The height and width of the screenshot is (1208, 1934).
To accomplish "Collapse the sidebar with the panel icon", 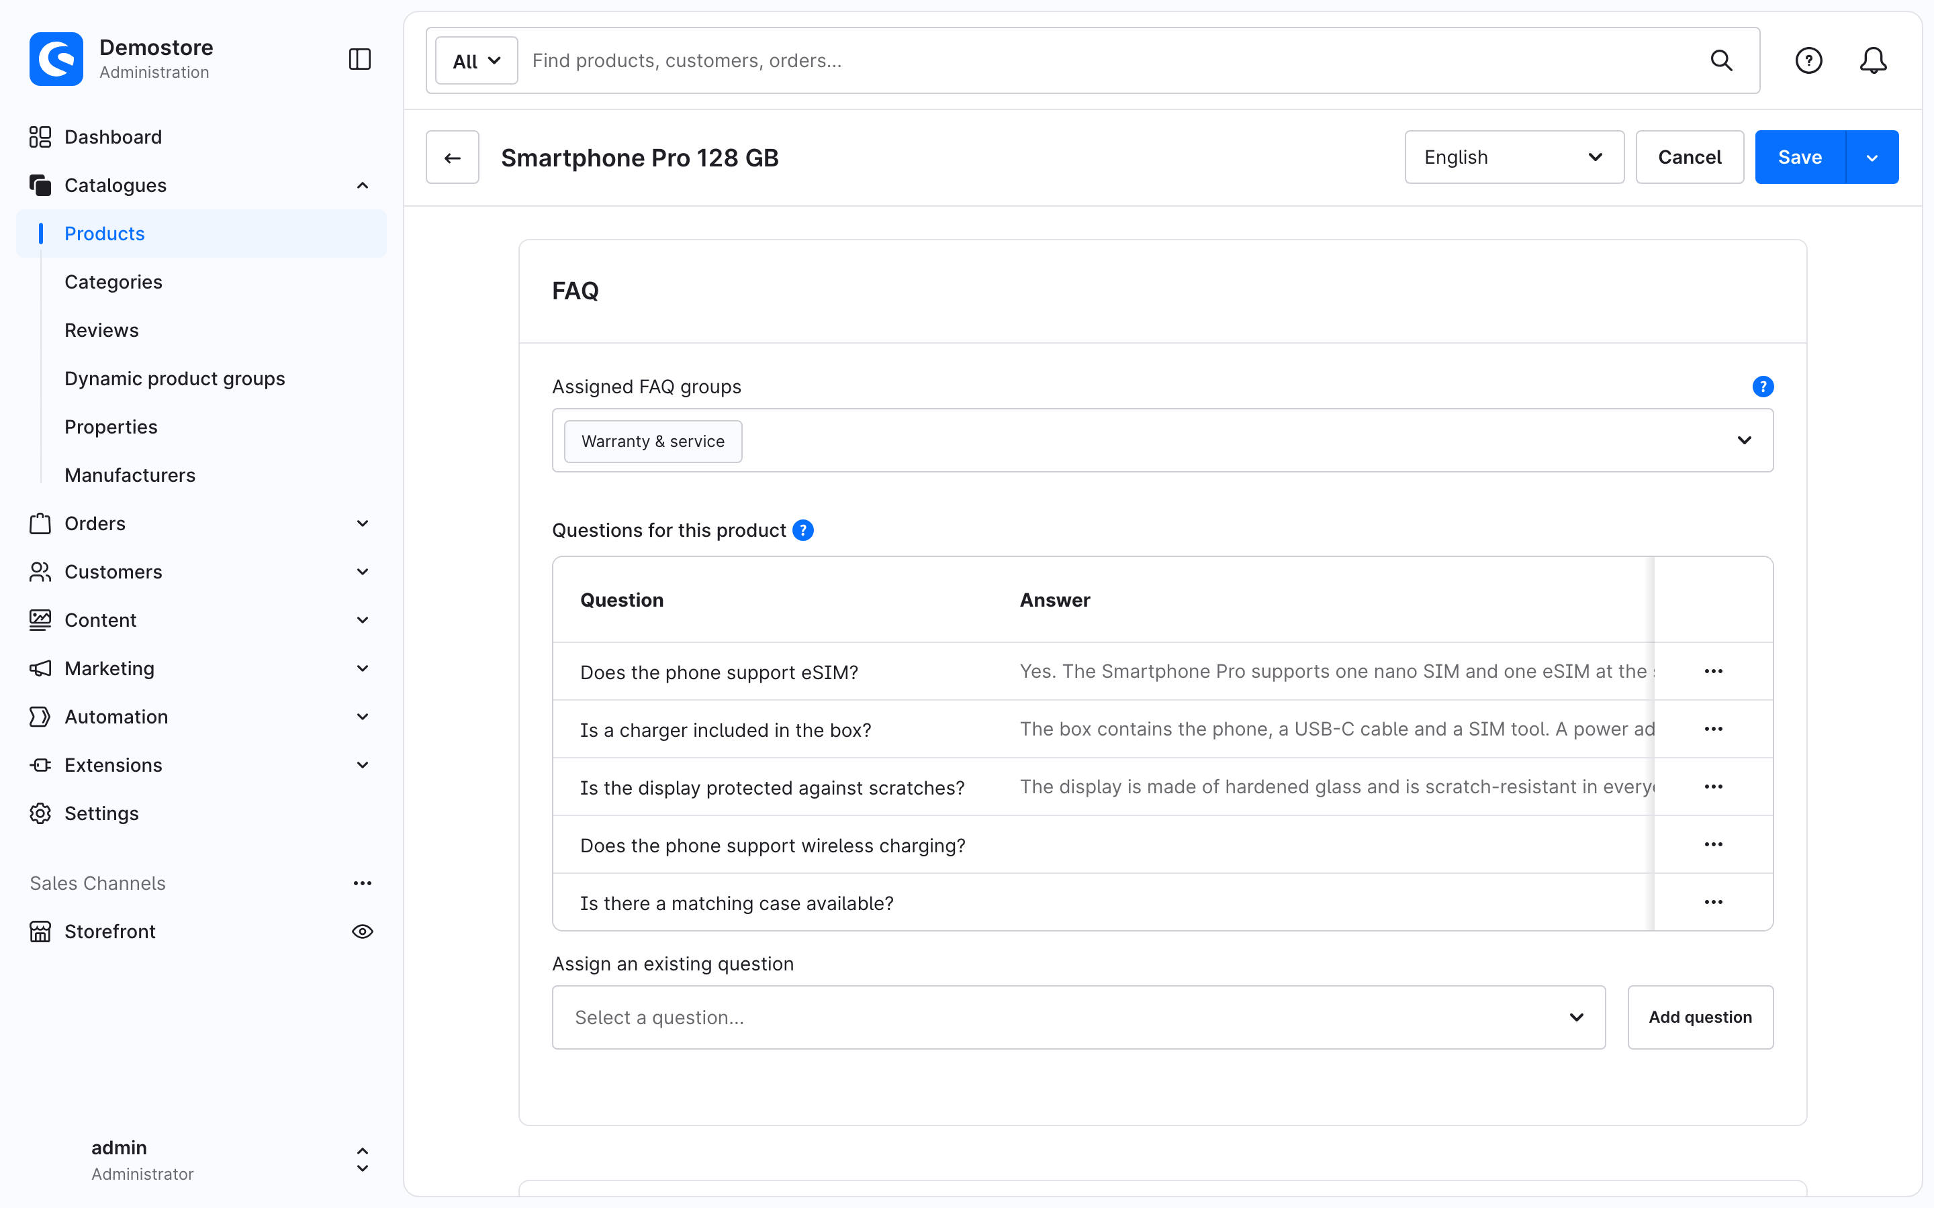I will [x=360, y=59].
